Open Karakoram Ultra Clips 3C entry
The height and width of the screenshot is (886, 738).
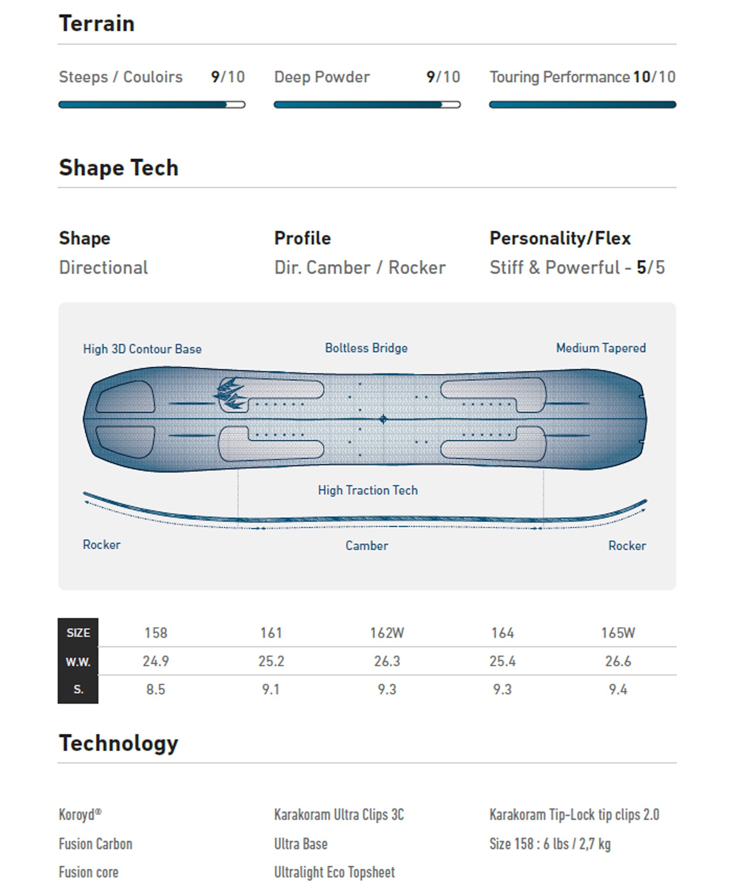pos(339,815)
